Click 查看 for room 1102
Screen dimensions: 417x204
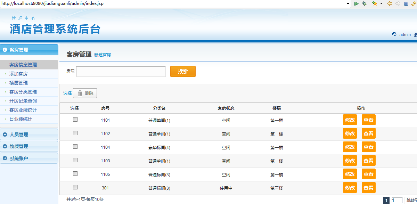(x=369, y=133)
